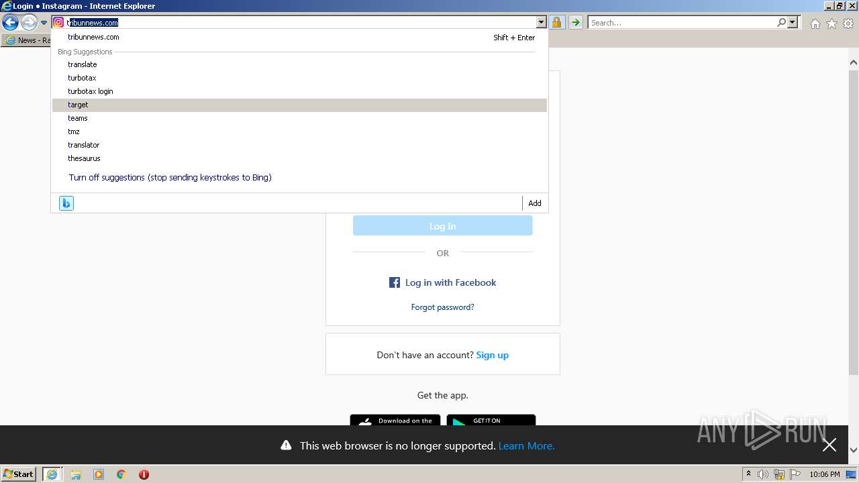Click the warning triangle icon in banner

click(286, 445)
